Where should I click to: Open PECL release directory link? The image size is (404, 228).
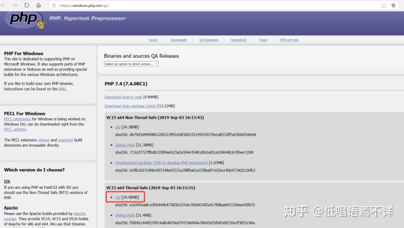coord(44,140)
